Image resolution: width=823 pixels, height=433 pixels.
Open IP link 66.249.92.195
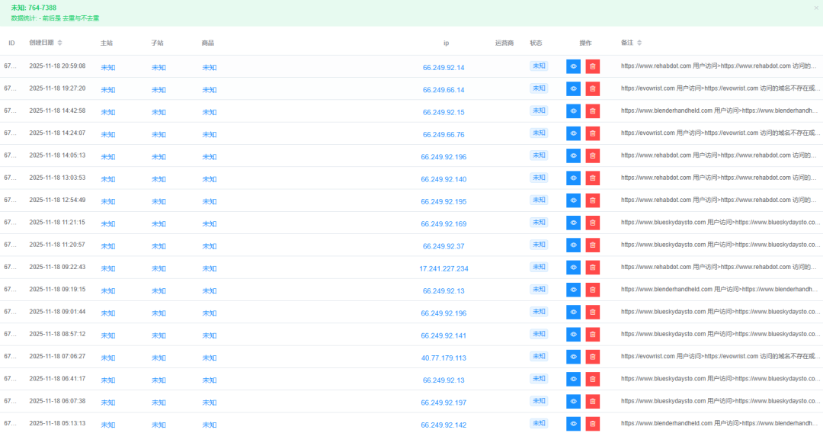(444, 201)
